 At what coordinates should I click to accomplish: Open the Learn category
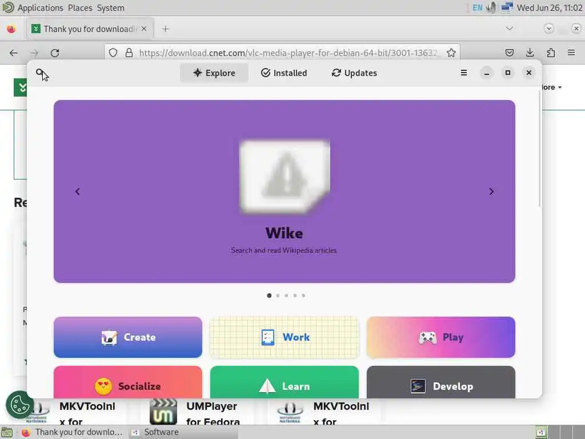click(x=285, y=382)
